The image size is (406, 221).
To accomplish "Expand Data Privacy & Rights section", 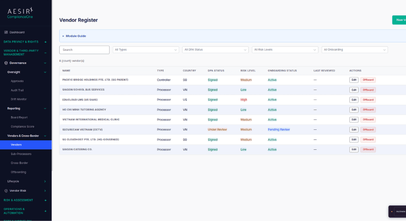I will (x=45, y=42).
